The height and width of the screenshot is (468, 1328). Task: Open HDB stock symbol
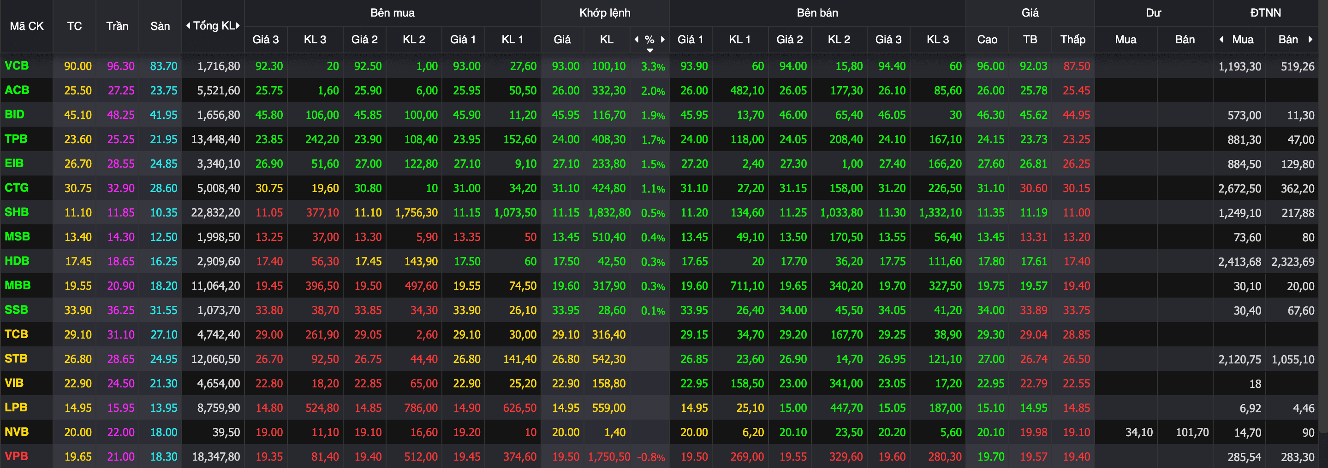17,261
